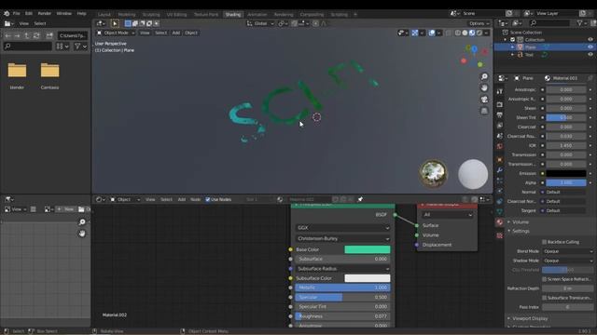Click the New button in image editor header
Viewport: 597px width, 335px height.
pos(65,209)
